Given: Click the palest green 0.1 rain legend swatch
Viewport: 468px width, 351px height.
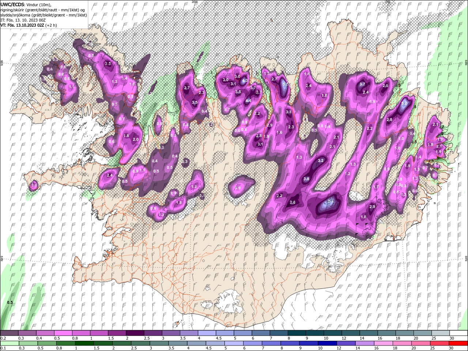Looking at the screenshot, I should (10, 344).
